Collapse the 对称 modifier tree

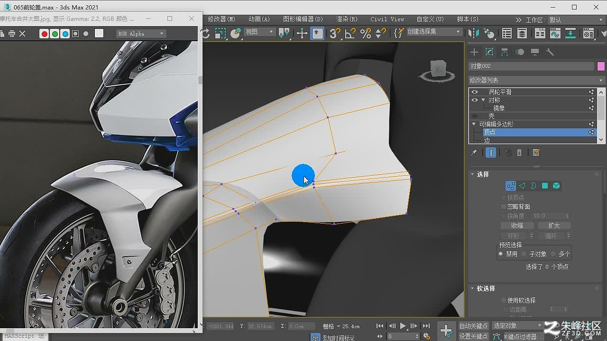coord(483,100)
